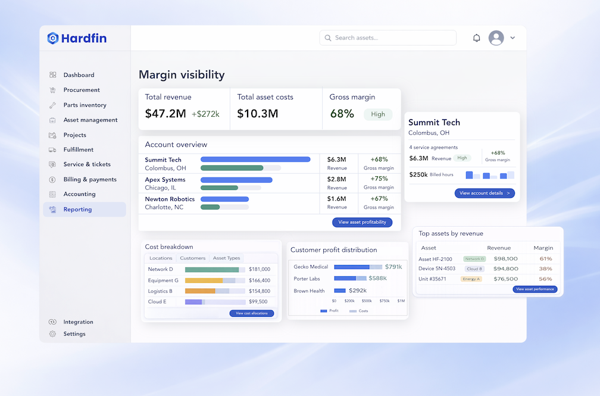Click the Search assets input field
Viewport: 600px width, 396px height.
387,38
